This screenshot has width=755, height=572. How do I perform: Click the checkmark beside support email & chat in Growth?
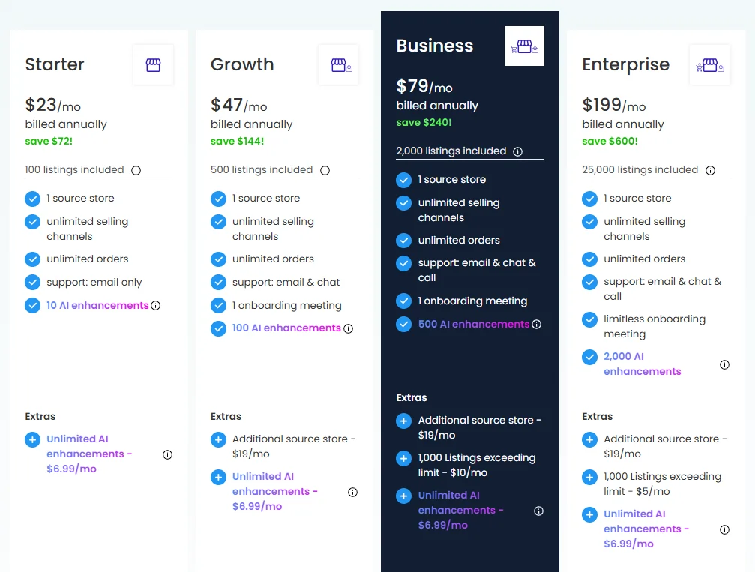(x=218, y=282)
